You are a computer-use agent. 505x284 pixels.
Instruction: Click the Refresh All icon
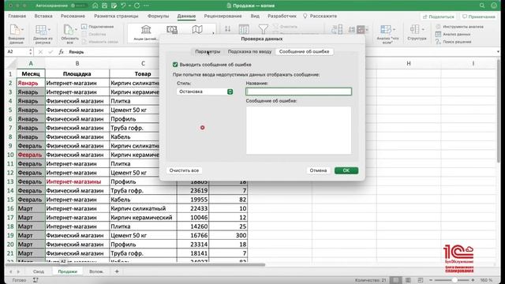tap(69, 30)
